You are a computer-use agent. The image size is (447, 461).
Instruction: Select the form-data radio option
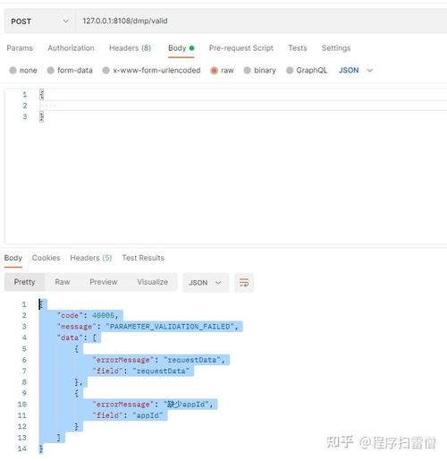pos(51,71)
